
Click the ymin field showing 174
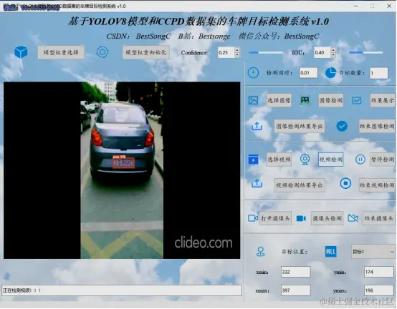pos(379,272)
